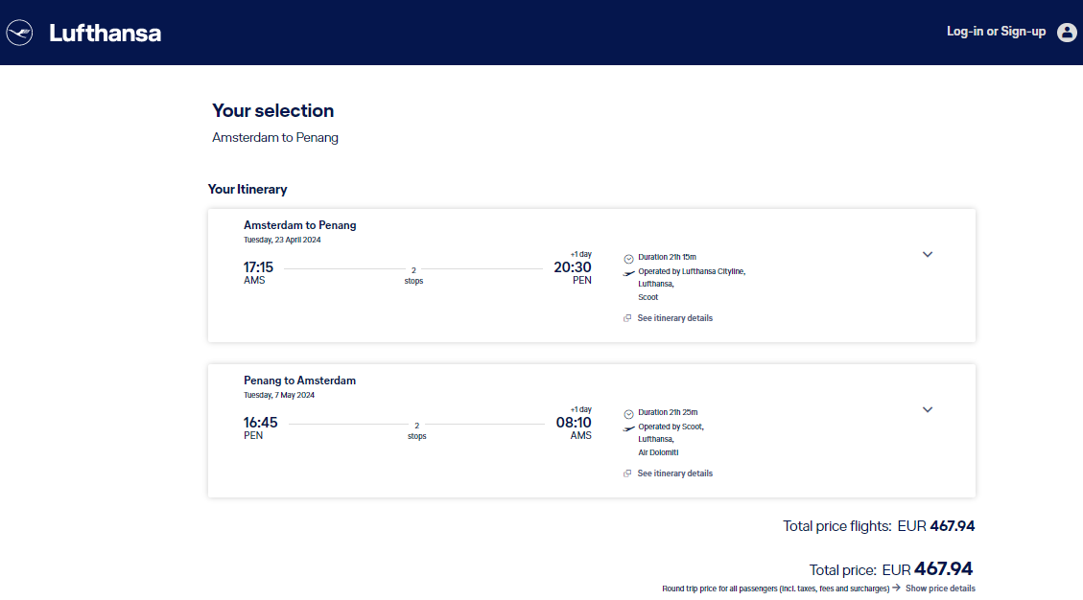Click the 2 stops label on outbound flight
This screenshot has width=1083, height=600.
pos(413,275)
